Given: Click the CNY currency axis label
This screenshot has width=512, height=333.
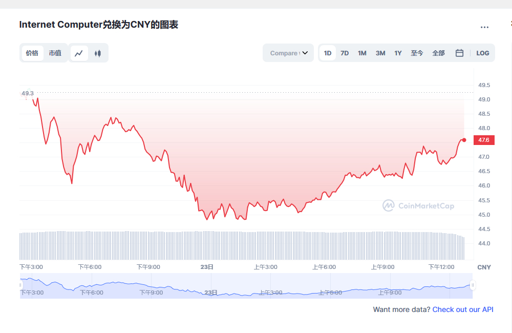Looking at the screenshot, I should (484, 267).
